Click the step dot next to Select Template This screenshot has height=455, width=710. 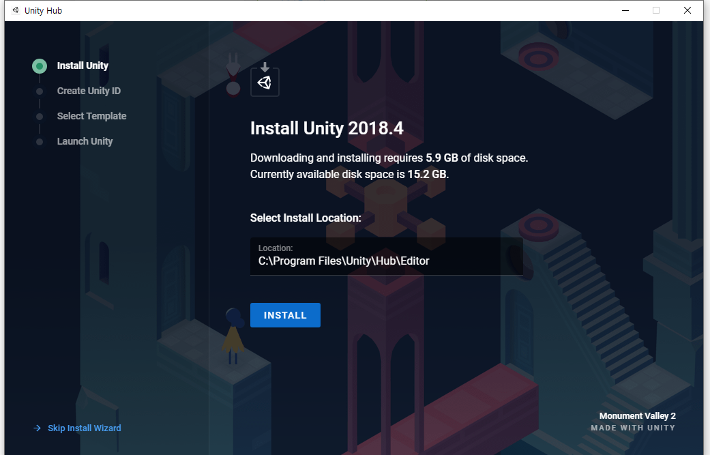pos(40,117)
